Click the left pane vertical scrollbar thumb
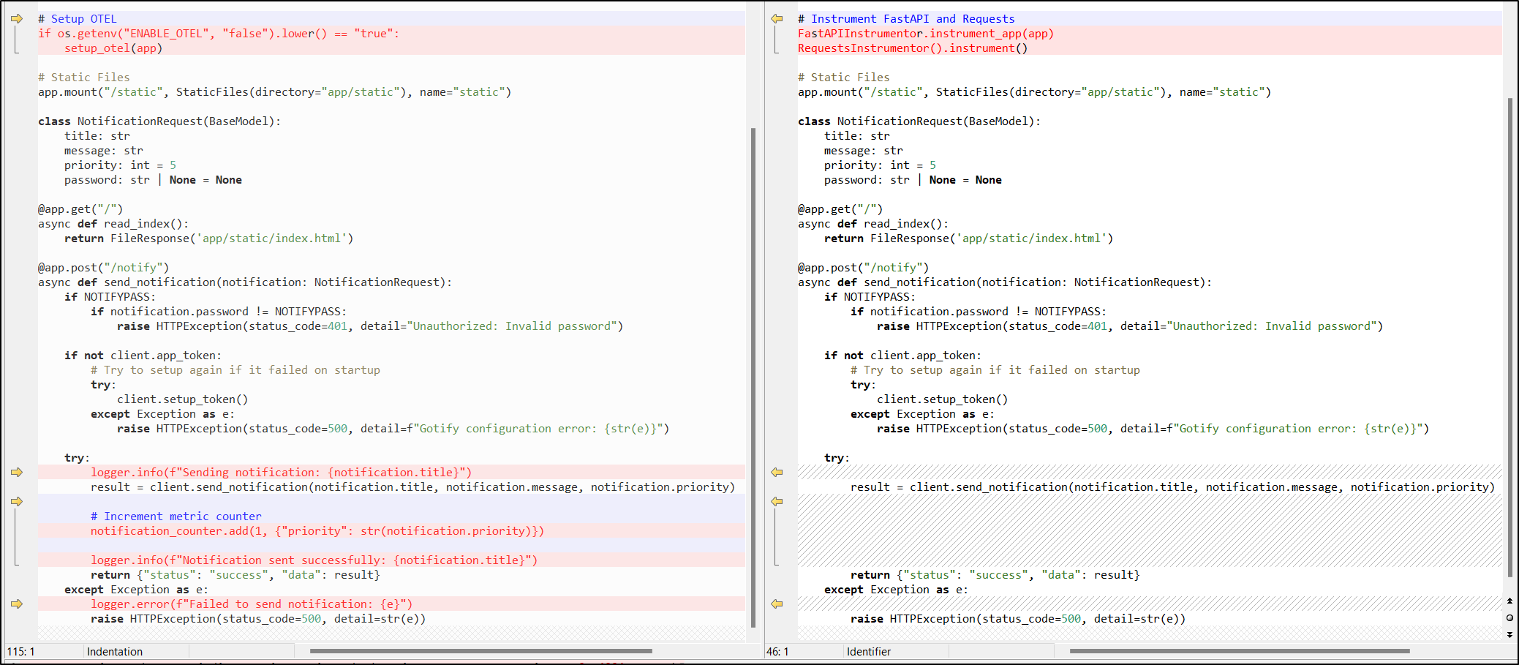This screenshot has height=665, width=1519. click(x=753, y=377)
